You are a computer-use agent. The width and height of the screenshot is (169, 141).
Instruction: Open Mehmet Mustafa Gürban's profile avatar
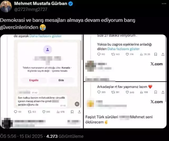tap(6, 6)
